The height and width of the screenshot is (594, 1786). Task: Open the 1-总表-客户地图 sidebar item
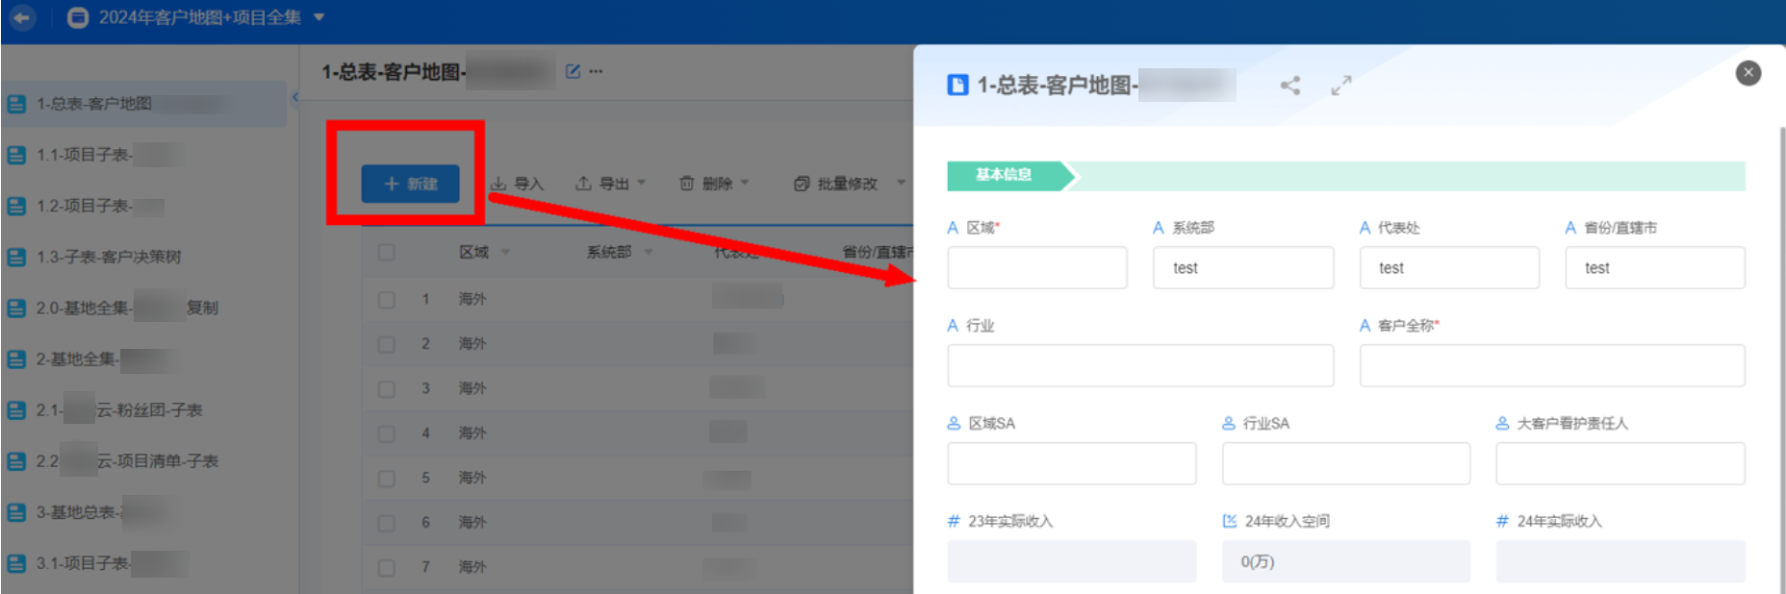pyautogui.click(x=144, y=104)
